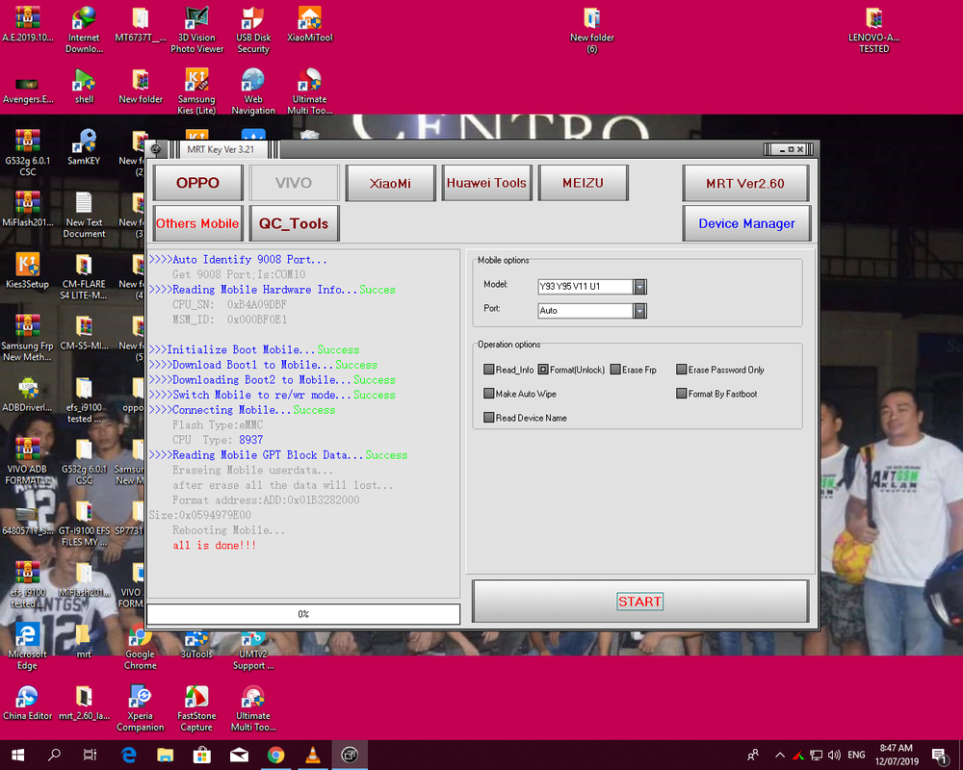963x770 pixels.
Task: Expand the Port dropdown arrow
Action: (640, 311)
